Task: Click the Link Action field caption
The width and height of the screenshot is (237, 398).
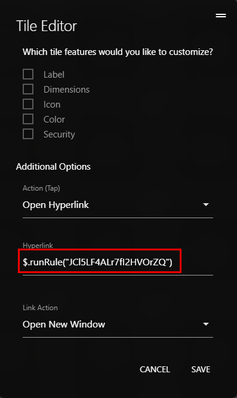Action: point(40,308)
